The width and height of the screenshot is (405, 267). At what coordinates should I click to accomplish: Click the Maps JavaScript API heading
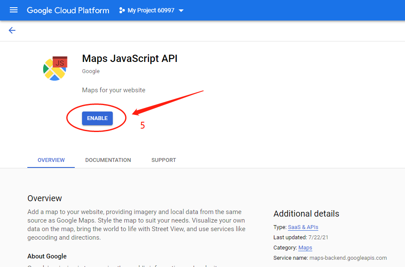click(x=130, y=59)
